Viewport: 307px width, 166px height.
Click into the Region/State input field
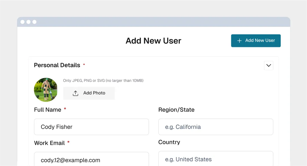coord(215,127)
